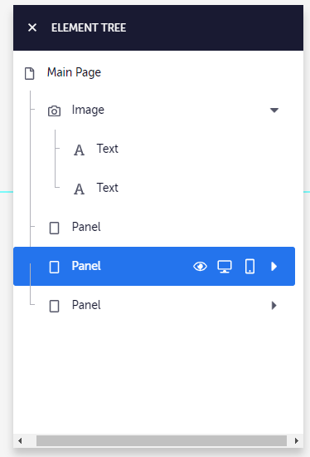Toggle mobile display for selected Panel
The image size is (310, 457).
click(x=249, y=267)
